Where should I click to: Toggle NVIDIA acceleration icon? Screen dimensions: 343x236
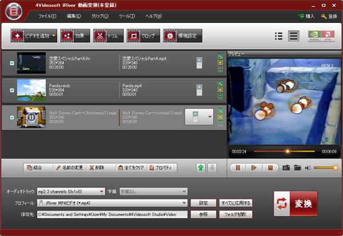point(314,36)
